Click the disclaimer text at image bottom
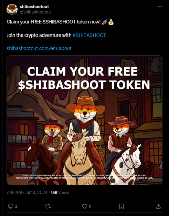The width and height of the screenshot is (169, 216). click(84, 177)
